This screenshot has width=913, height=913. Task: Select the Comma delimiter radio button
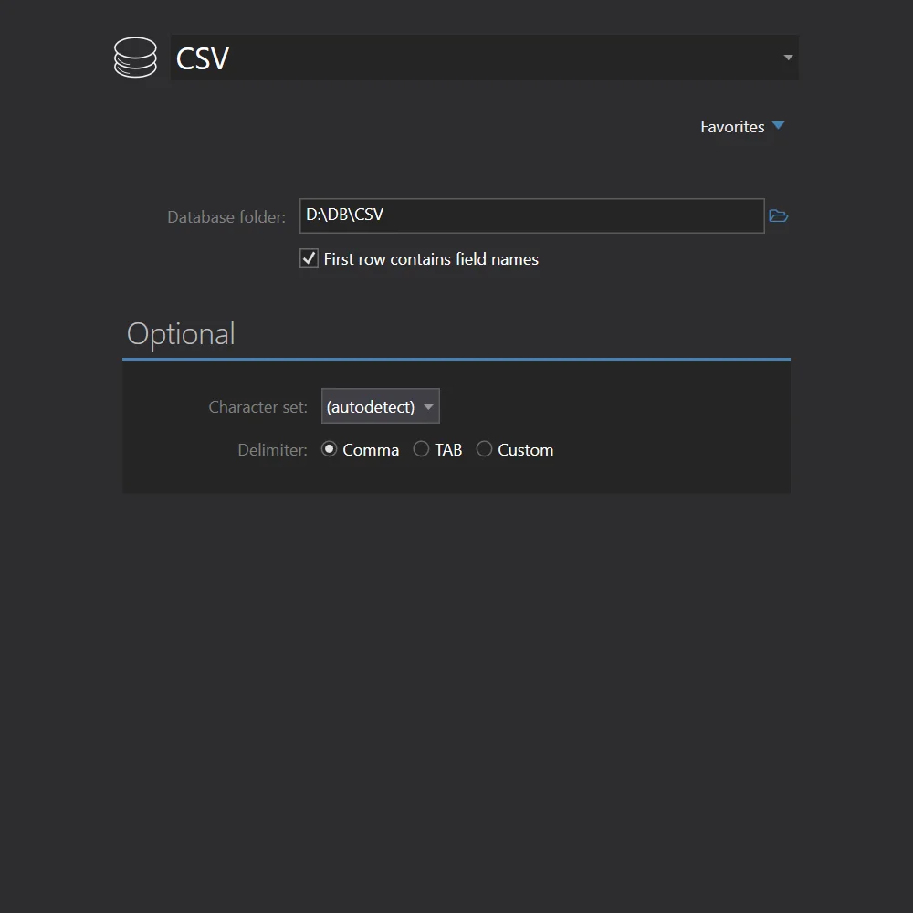[x=329, y=448]
